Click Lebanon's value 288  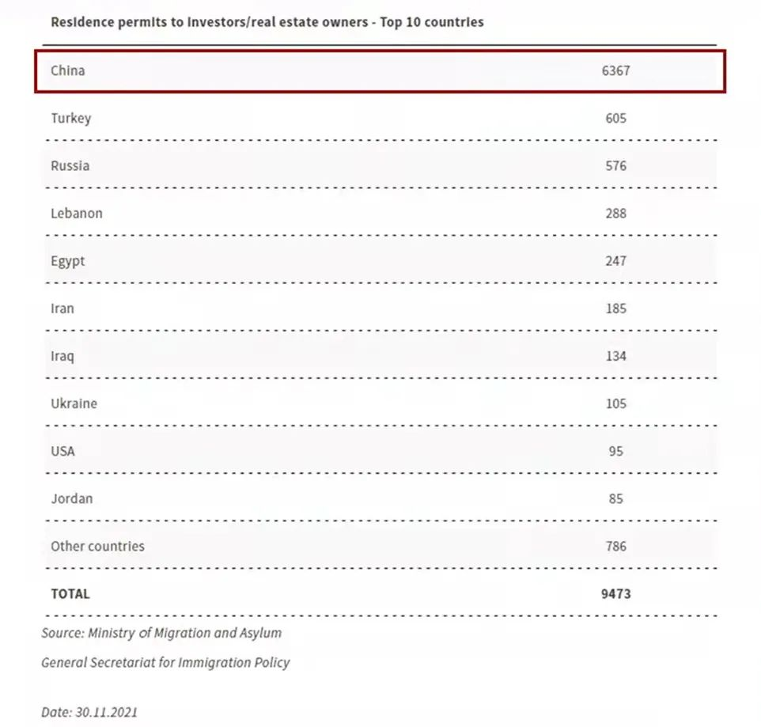(615, 213)
